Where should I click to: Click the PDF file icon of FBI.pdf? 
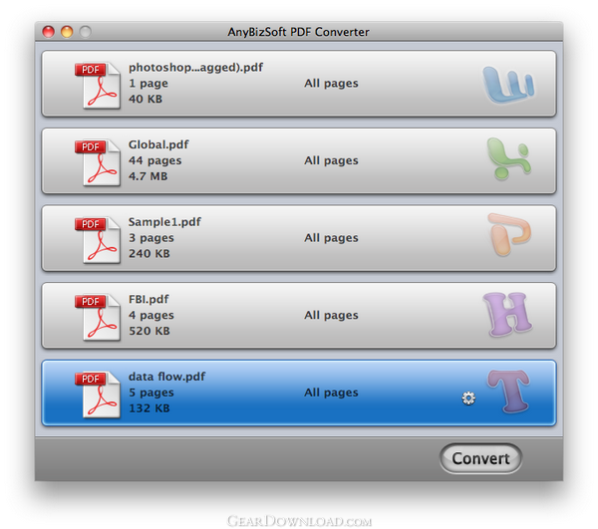pyautogui.click(x=98, y=318)
